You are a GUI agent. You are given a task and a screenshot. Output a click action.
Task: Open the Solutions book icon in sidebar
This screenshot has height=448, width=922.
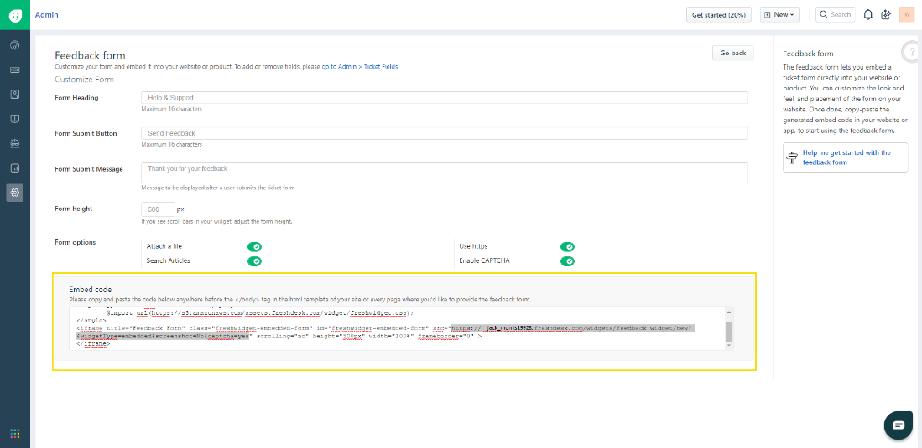click(x=15, y=119)
